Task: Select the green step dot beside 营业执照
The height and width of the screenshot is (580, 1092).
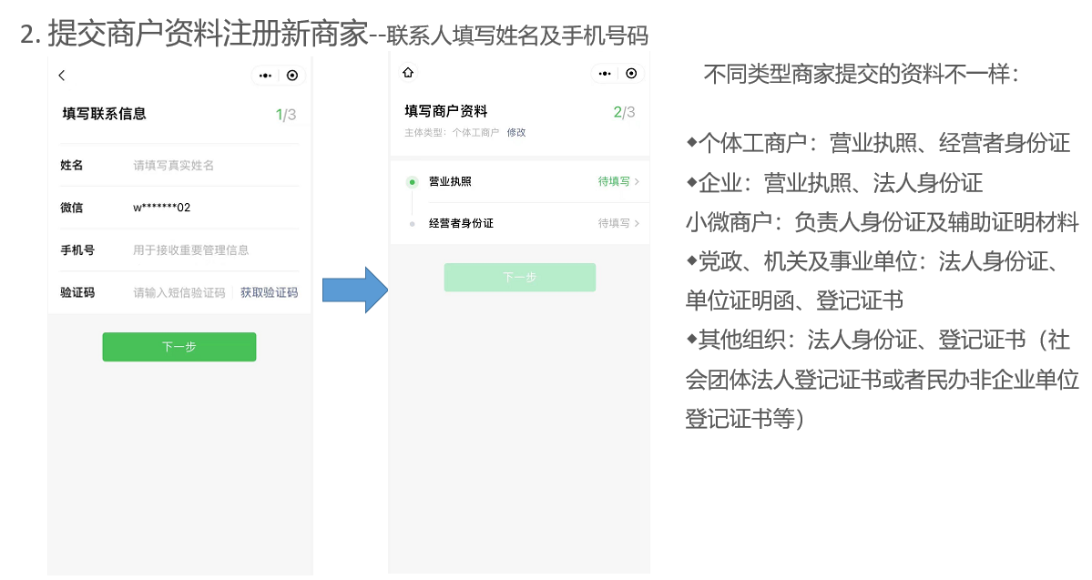Action: (412, 182)
